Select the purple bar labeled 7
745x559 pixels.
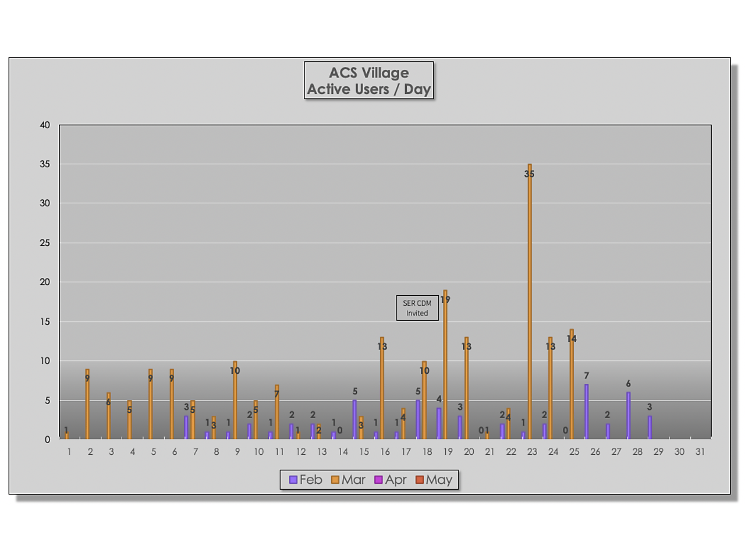click(x=587, y=412)
